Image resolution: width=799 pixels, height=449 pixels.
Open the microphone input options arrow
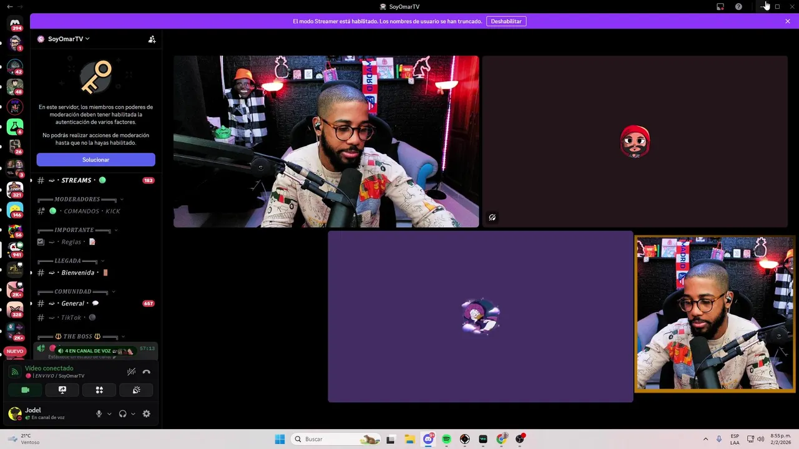tap(109, 413)
